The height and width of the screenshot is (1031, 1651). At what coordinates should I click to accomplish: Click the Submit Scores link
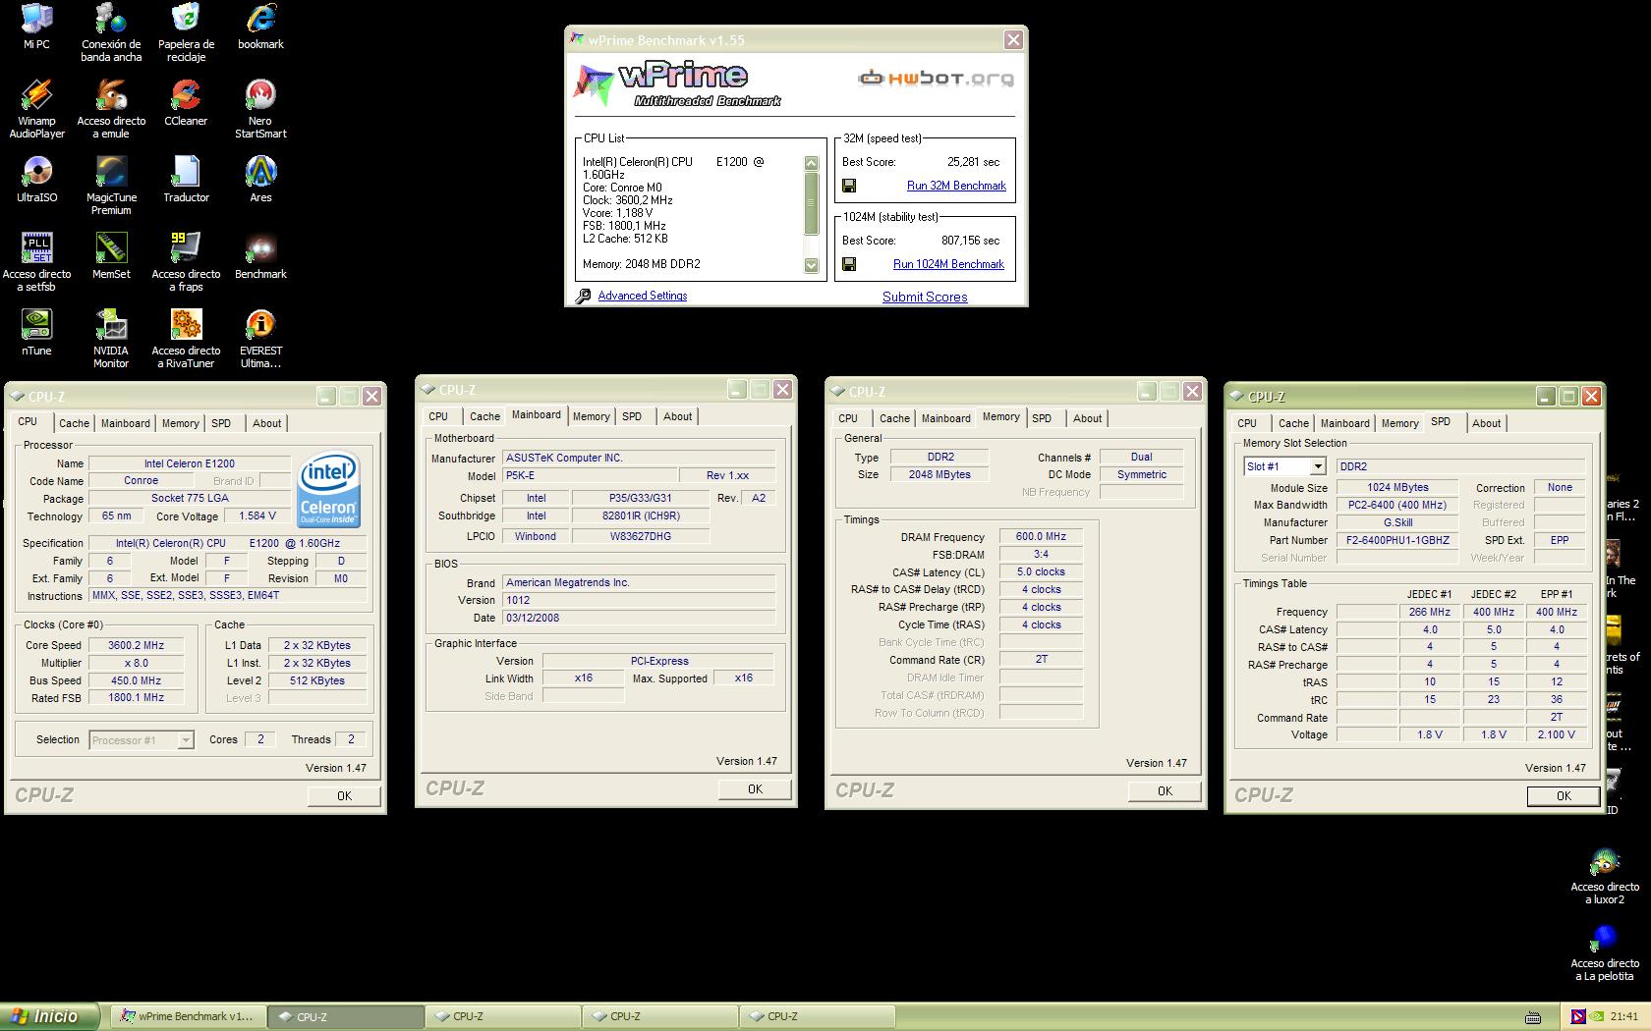coord(925,297)
